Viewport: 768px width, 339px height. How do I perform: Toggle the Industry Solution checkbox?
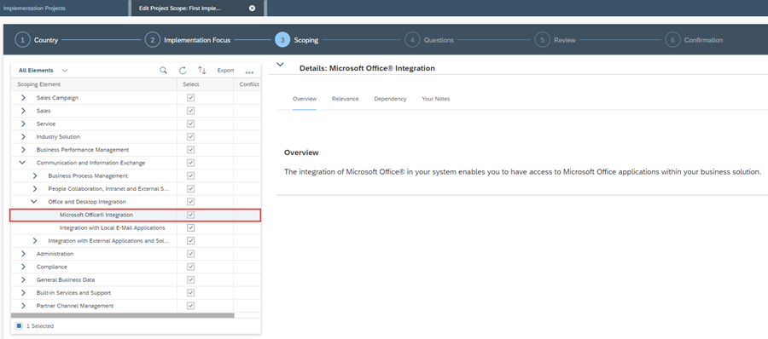191,137
